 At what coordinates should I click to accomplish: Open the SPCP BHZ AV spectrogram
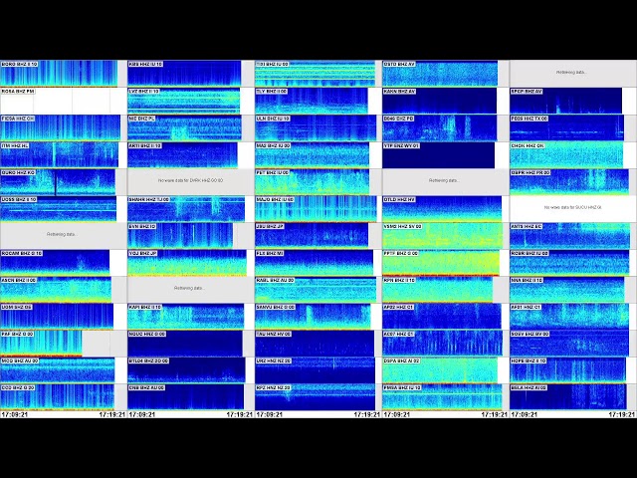[566, 101]
